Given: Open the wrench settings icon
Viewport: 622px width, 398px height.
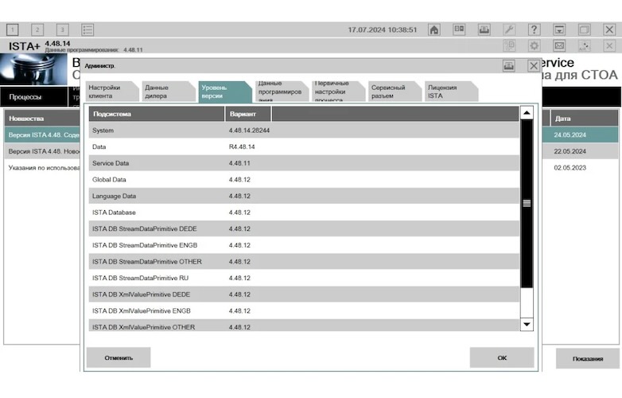Looking at the screenshot, I should click(x=510, y=29).
